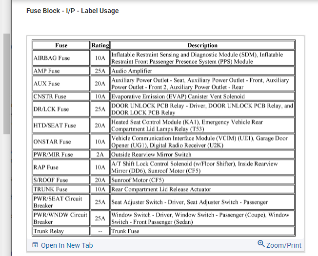
Task: Select the 'AUX Fuse' cell
Action: (61, 84)
